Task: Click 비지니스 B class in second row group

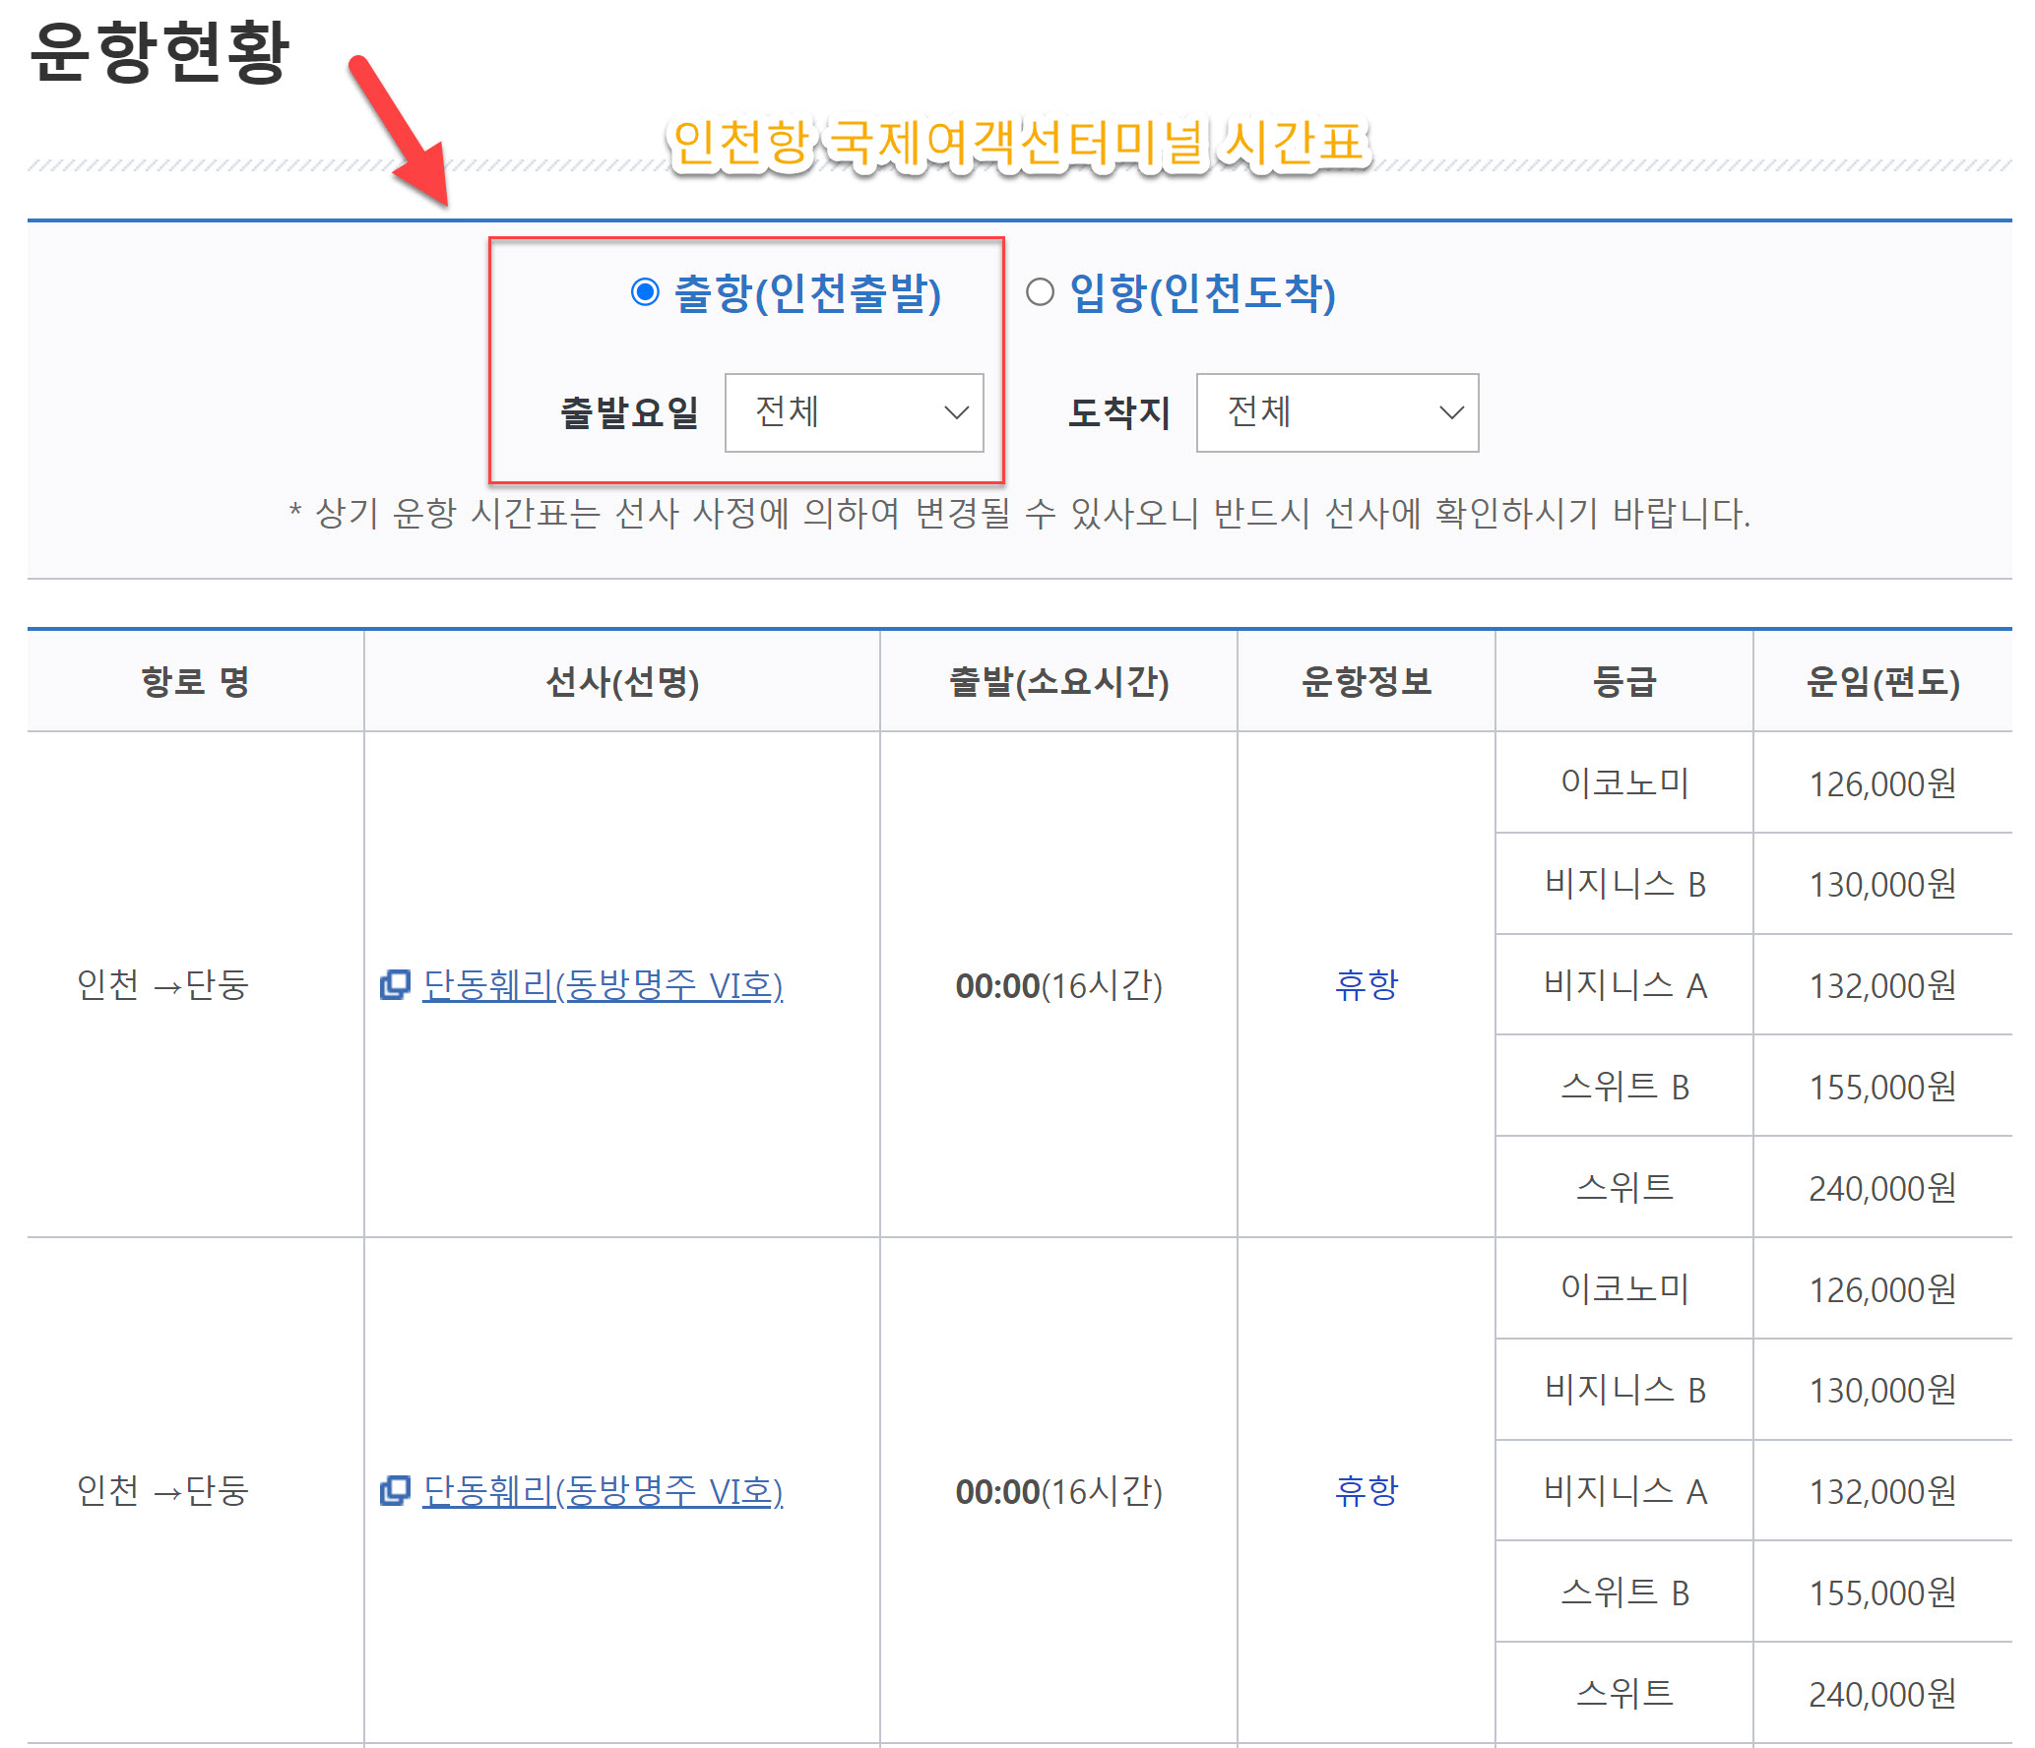Action: 1624,1390
